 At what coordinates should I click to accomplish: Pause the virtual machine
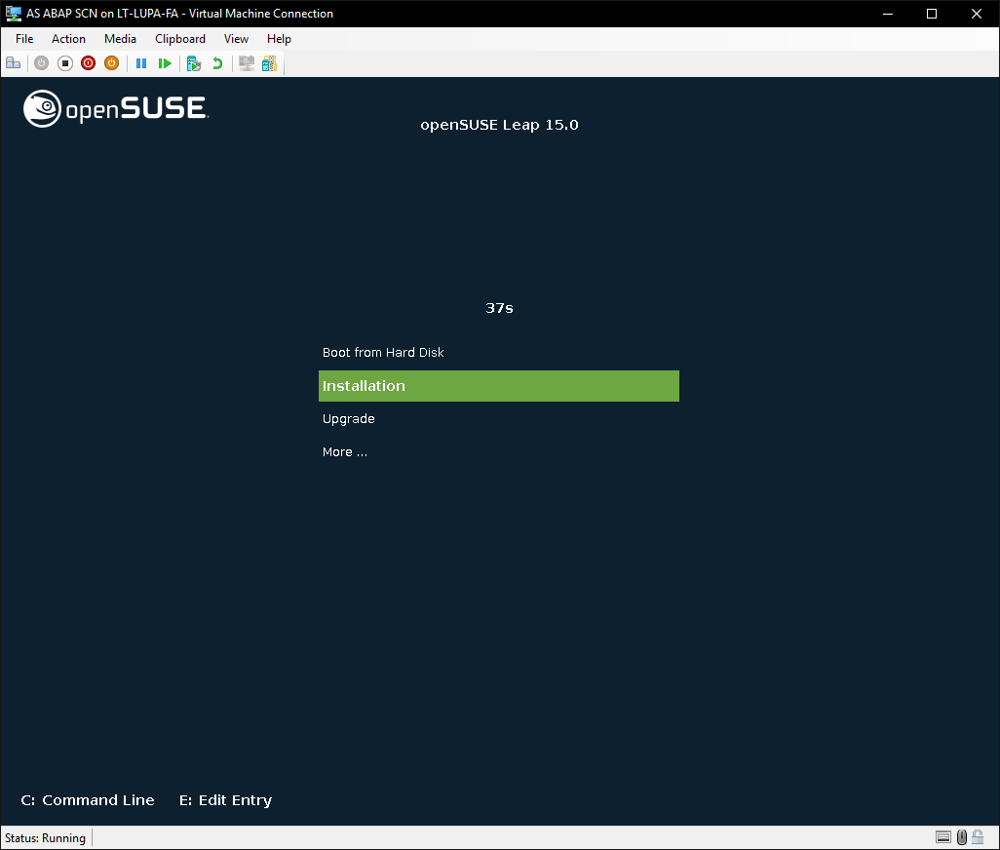click(141, 63)
